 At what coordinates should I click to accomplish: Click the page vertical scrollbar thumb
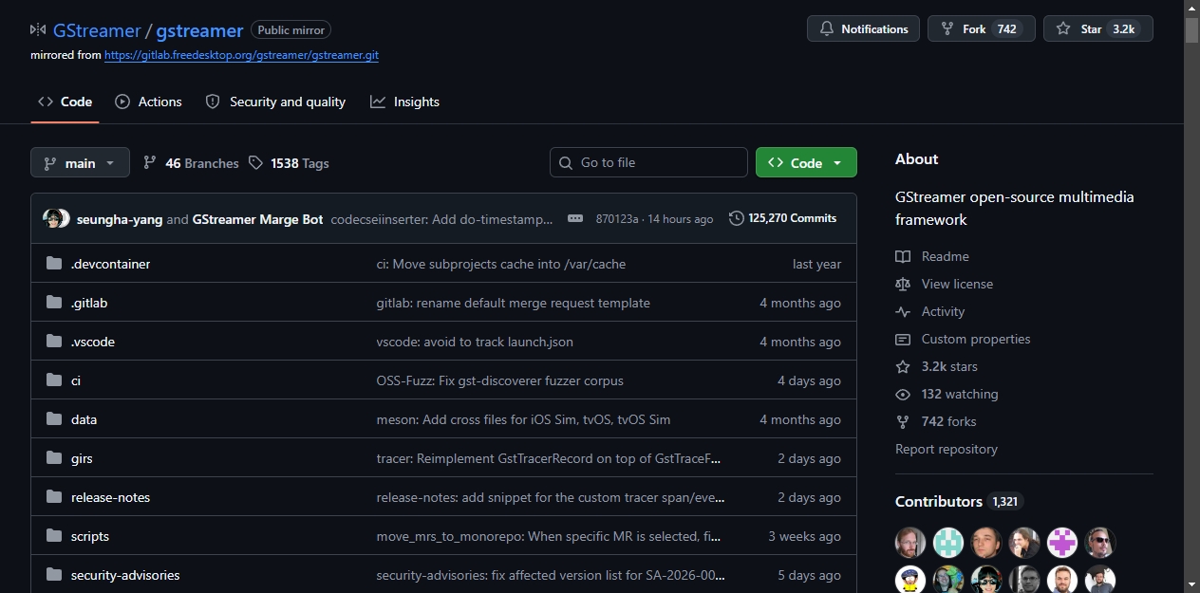1191,29
